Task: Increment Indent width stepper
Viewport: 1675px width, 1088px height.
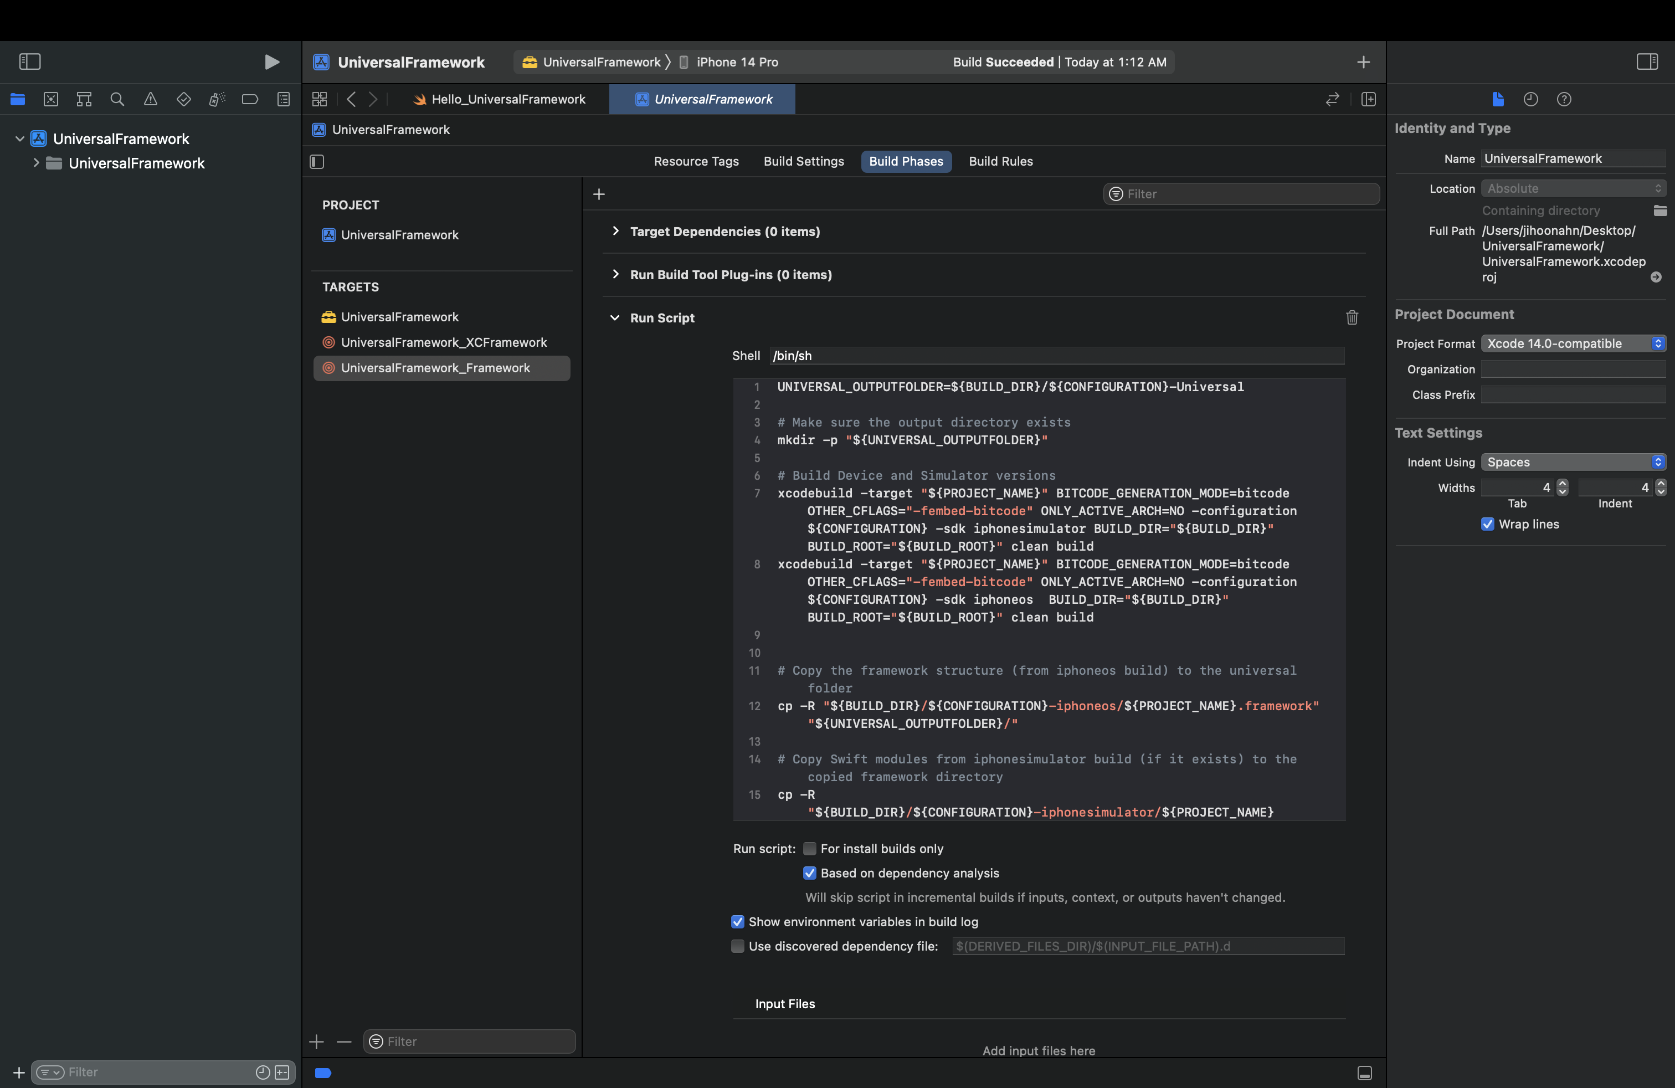Action: pyautogui.click(x=1661, y=484)
